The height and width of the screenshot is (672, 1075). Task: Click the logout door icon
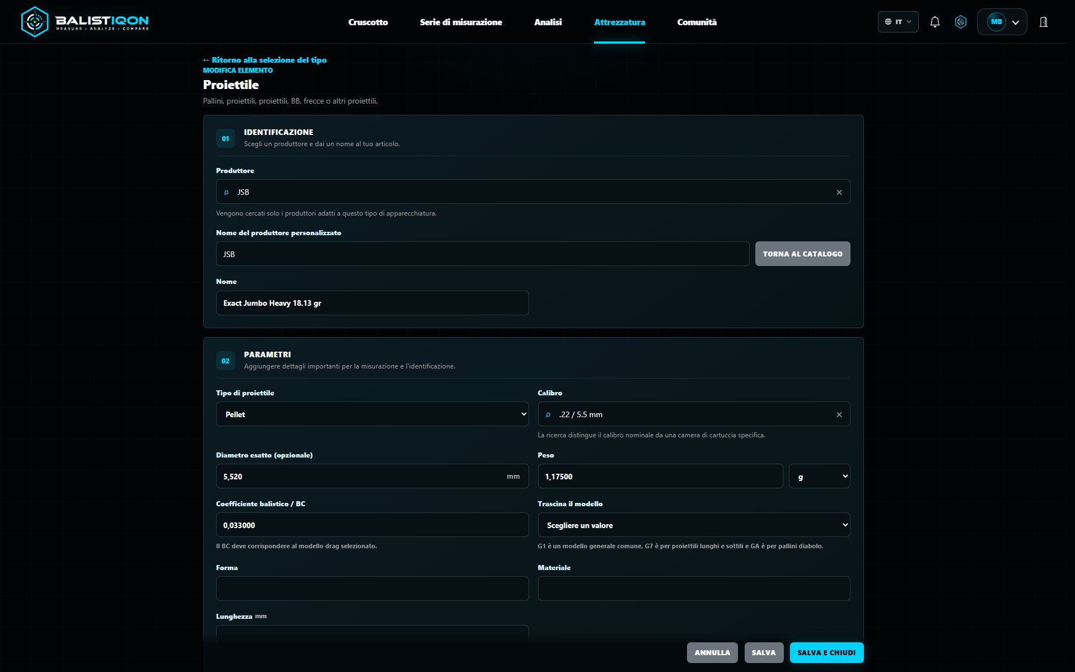pyautogui.click(x=1044, y=22)
